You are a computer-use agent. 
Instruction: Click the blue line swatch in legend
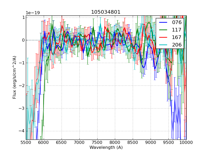(164, 22)
